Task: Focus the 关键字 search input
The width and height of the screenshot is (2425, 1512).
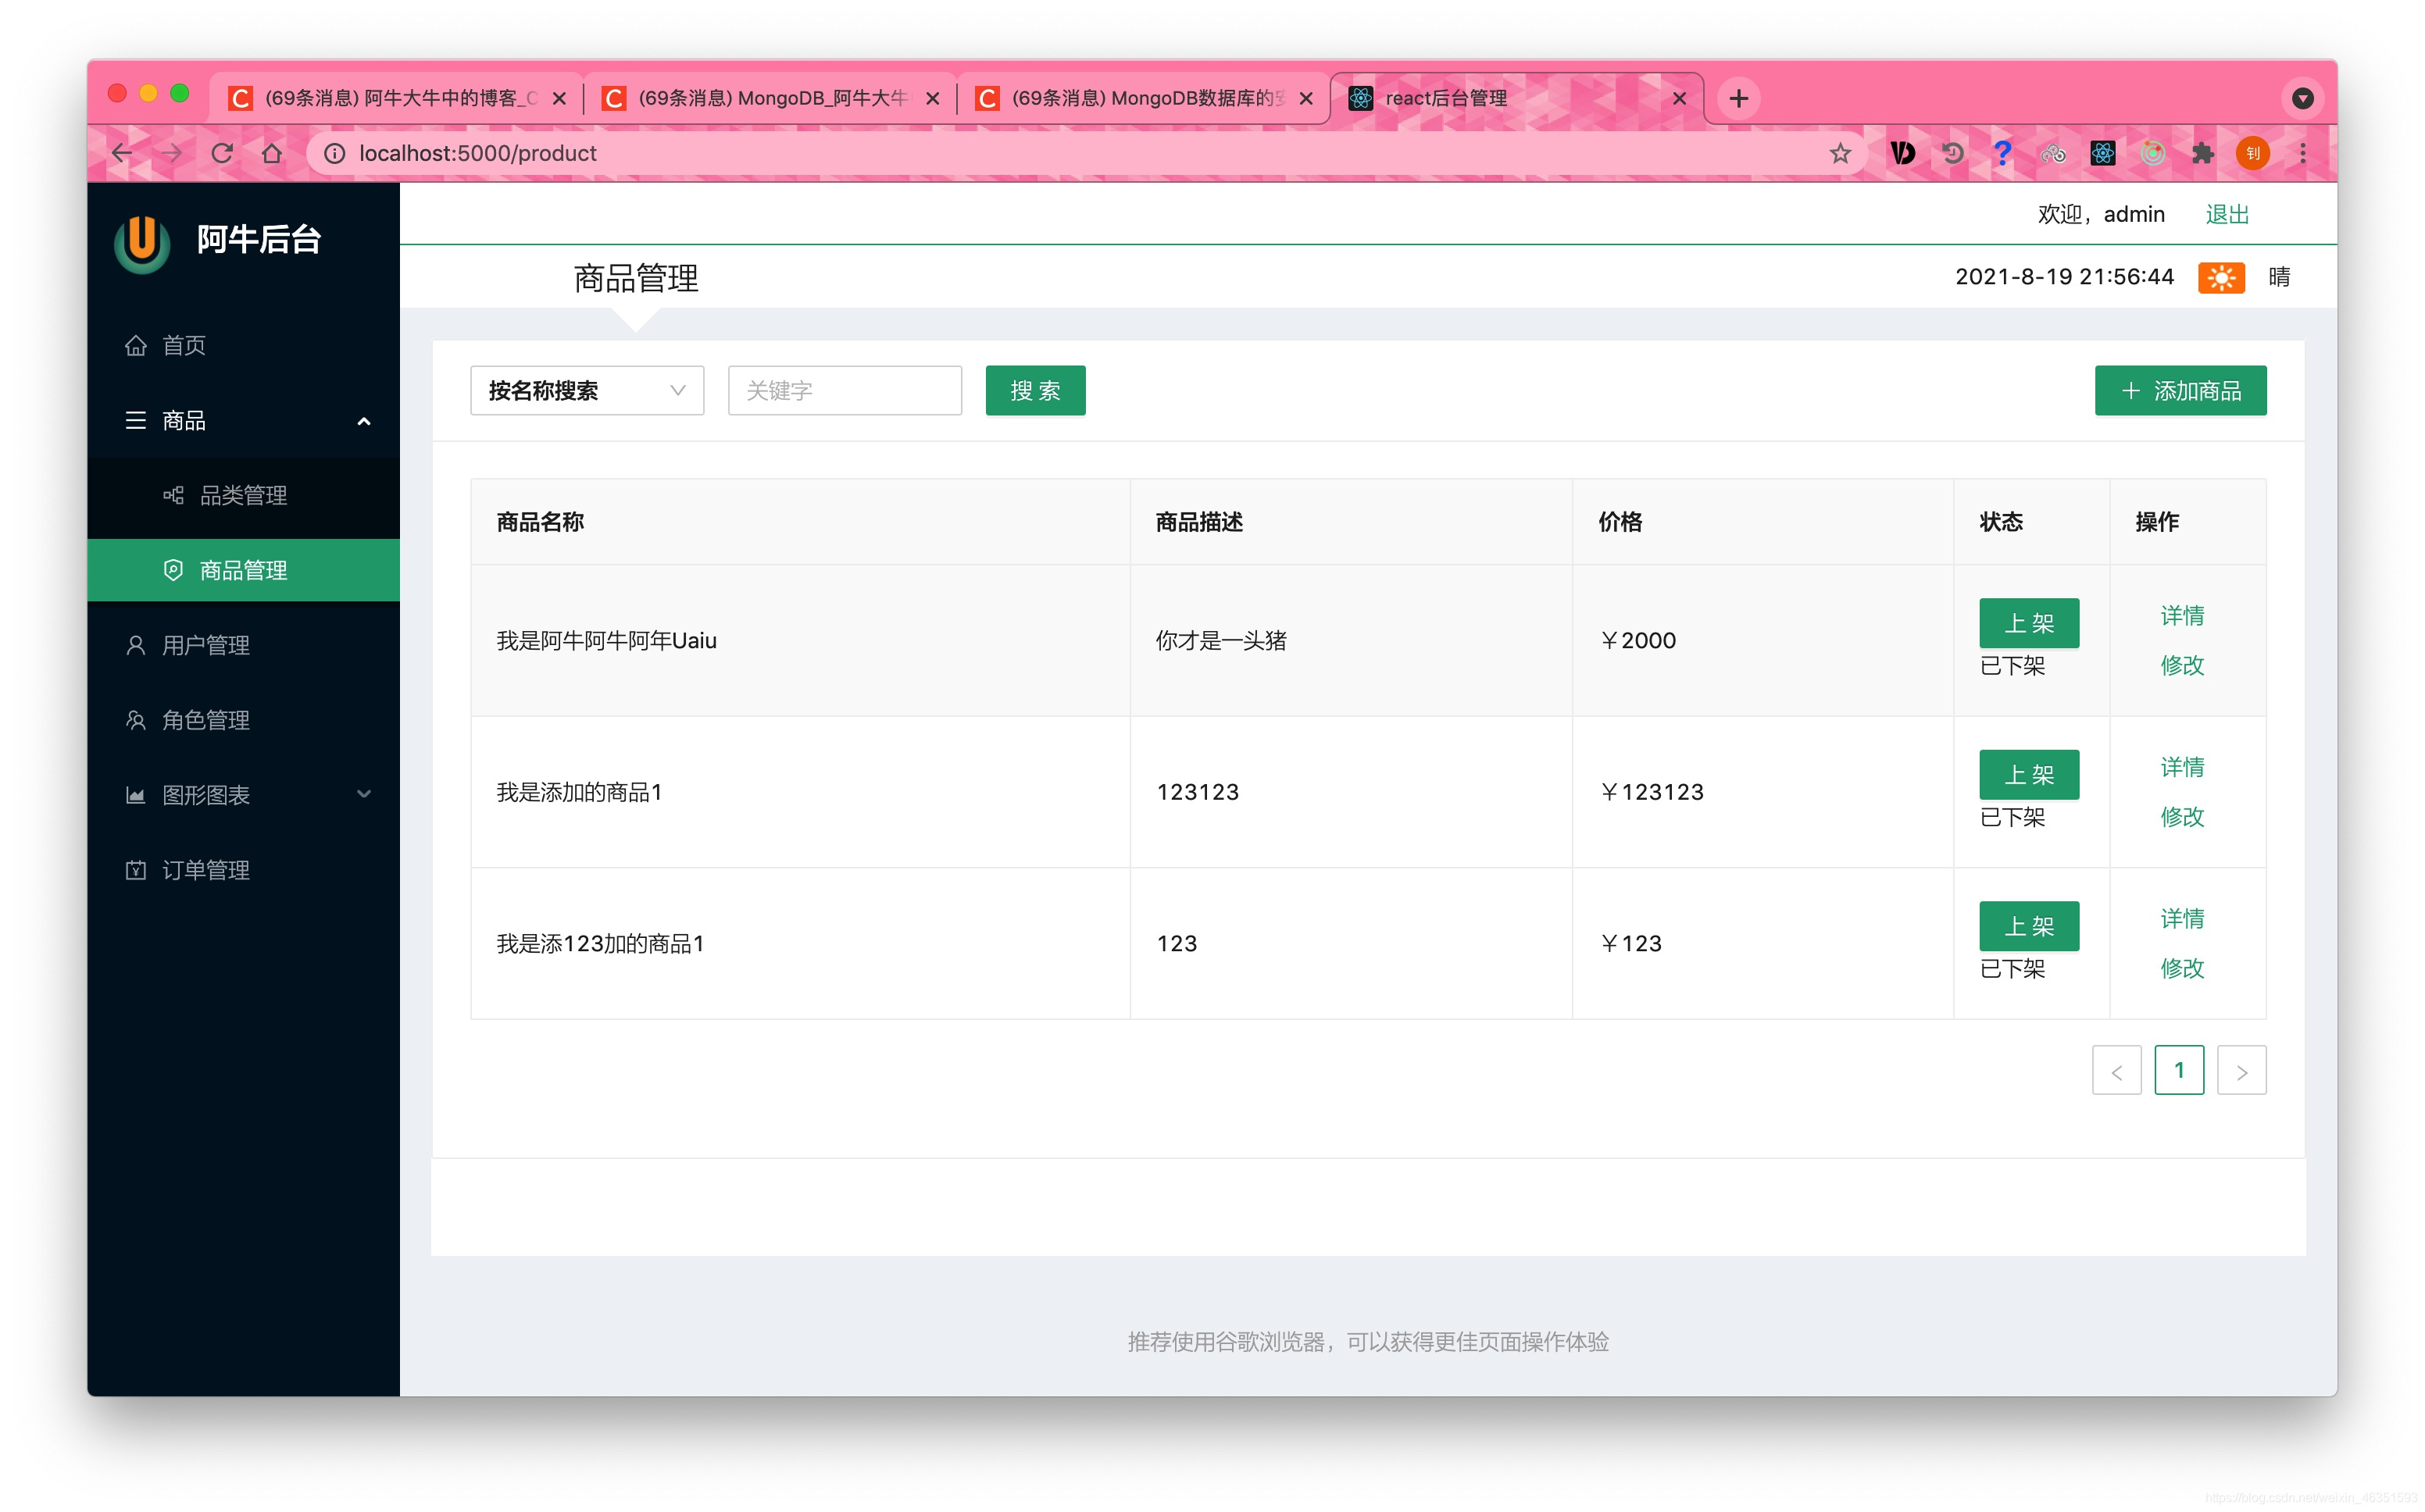Action: coord(845,390)
